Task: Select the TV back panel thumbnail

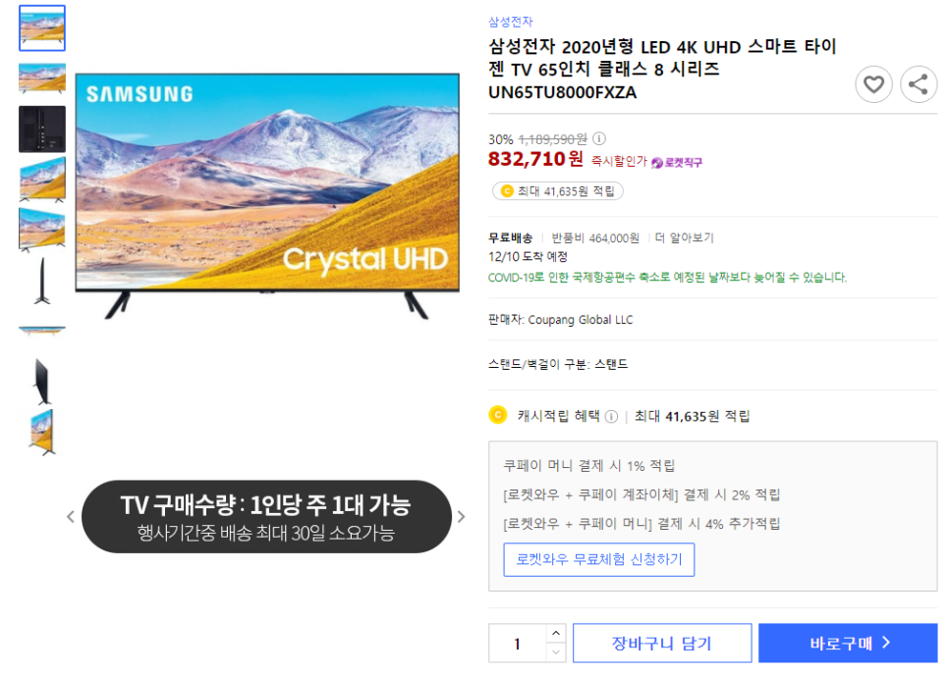Action: (x=42, y=129)
